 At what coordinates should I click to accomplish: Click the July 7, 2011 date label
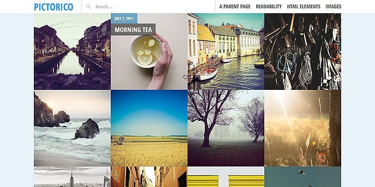[124, 19]
